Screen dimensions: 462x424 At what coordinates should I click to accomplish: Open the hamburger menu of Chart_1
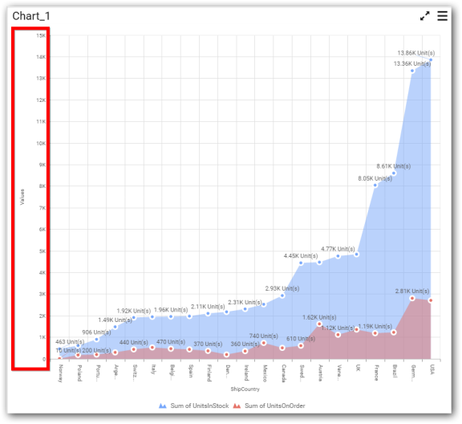click(x=442, y=16)
